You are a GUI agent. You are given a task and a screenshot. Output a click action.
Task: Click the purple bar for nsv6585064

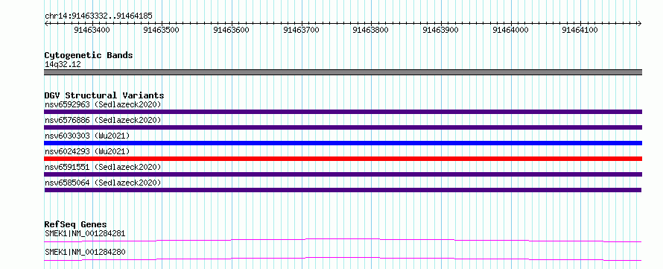[x=343, y=190]
